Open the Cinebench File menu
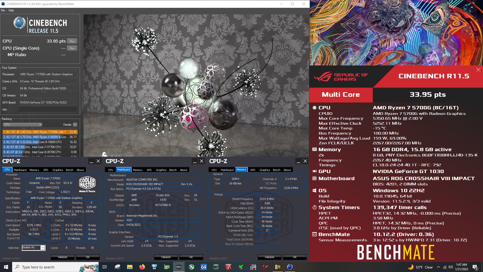Viewport: 483px width, 272px height. (x=3, y=10)
